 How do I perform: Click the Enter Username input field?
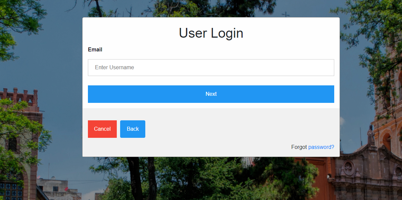[211, 68]
